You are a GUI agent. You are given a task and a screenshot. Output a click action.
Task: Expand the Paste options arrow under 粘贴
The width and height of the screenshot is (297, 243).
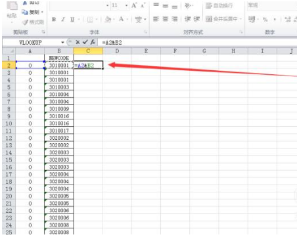12,22
